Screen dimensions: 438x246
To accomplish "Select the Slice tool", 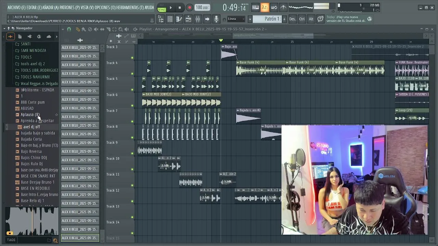I will pos(108,29).
